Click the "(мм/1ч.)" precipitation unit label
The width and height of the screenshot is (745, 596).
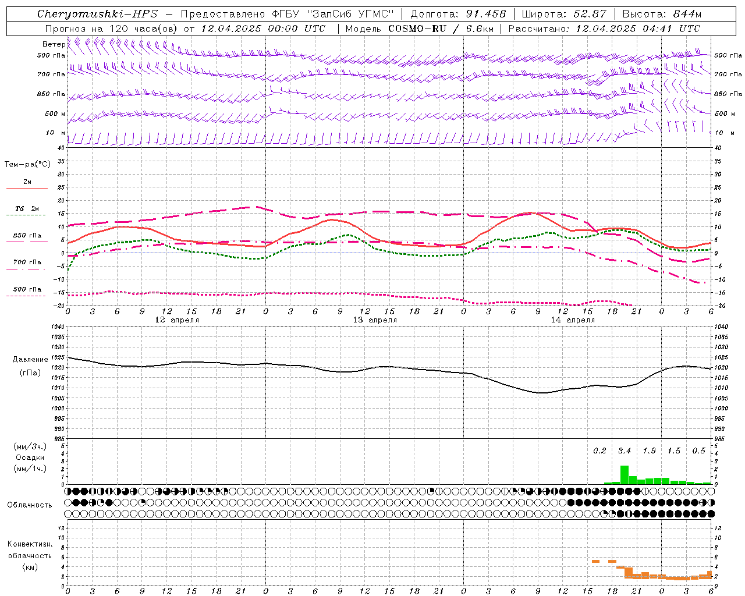coord(30,469)
